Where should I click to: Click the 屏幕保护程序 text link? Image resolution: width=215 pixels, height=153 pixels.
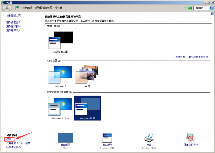coord(191,145)
